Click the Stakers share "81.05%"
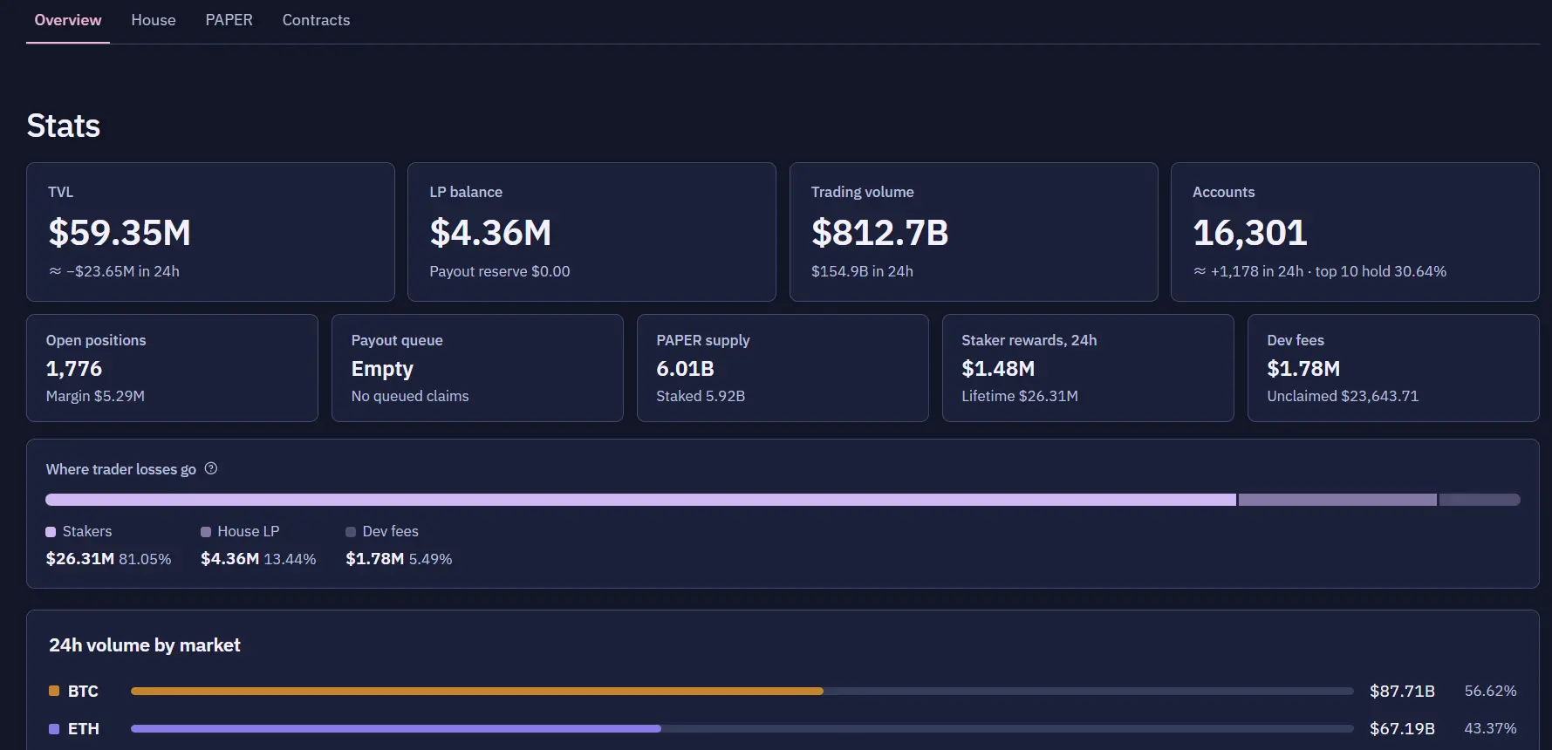 pos(145,559)
